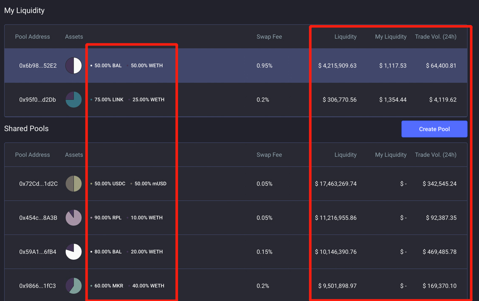The image size is (479, 301).
Task: Click the MKR/WETH pool pie chart icon
Action: tap(73, 285)
